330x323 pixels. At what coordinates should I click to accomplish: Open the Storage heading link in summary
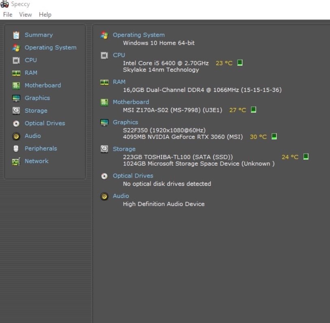(x=124, y=149)
